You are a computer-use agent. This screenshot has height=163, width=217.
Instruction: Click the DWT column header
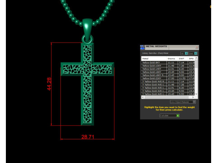point(183,58)
